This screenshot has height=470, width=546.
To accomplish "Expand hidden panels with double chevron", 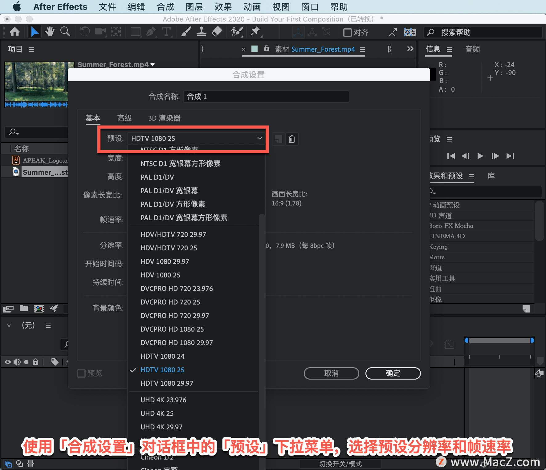I will tap(410, 49).
